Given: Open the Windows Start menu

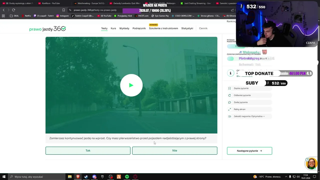Looking at the screenshot, I should pyautogui.click(x=4, y=177).
